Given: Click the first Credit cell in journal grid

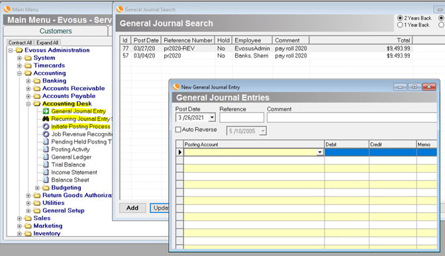Looking at the screenshot, I should tap(393, 152).
